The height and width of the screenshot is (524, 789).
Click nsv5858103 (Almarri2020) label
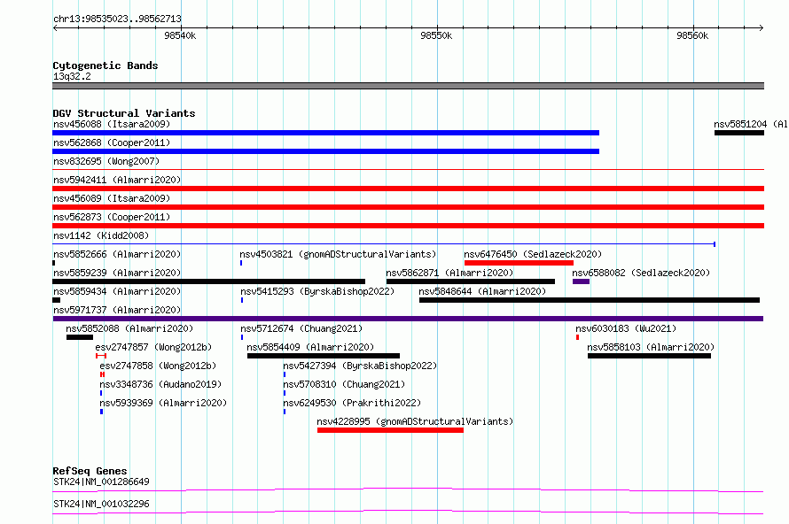[x=651, y=347]
